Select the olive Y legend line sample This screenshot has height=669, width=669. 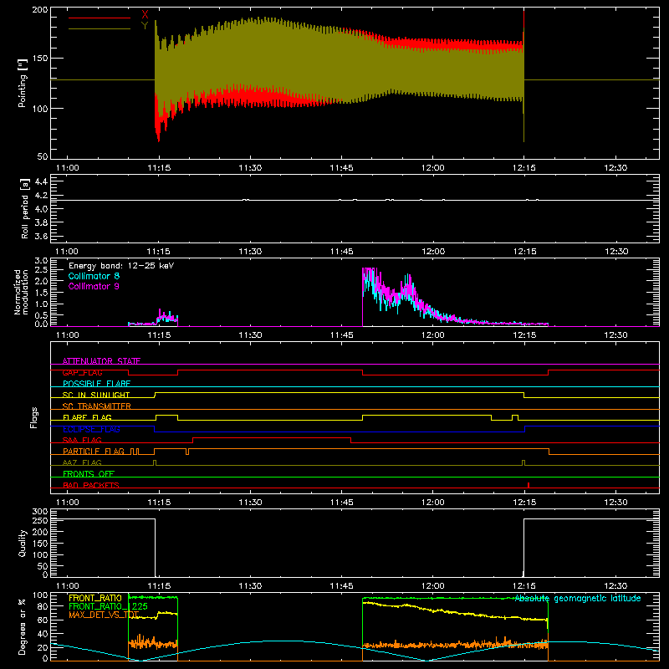tap(100, 29)
